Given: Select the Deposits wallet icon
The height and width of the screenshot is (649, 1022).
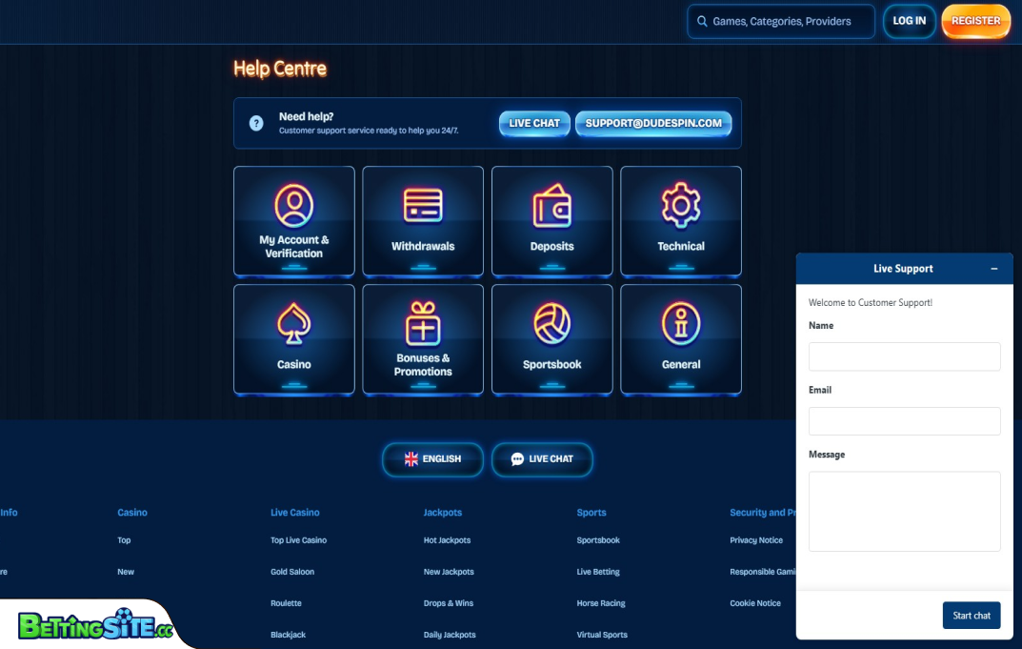Looking at the screenshot, I should click(551, 207).
